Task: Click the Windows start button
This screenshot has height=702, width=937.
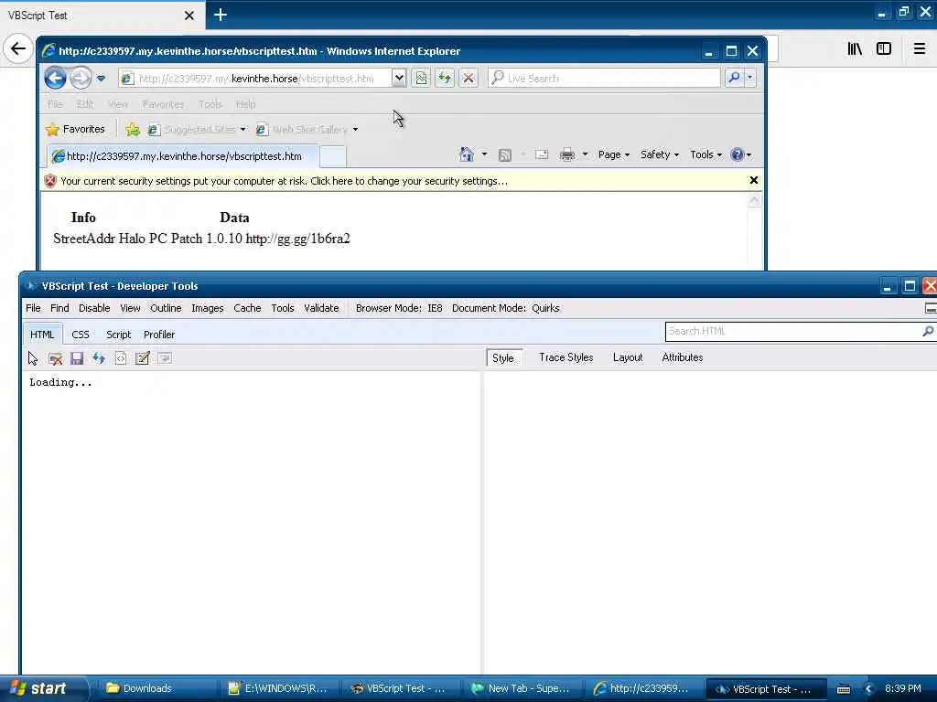Action: tap(42, 688)
